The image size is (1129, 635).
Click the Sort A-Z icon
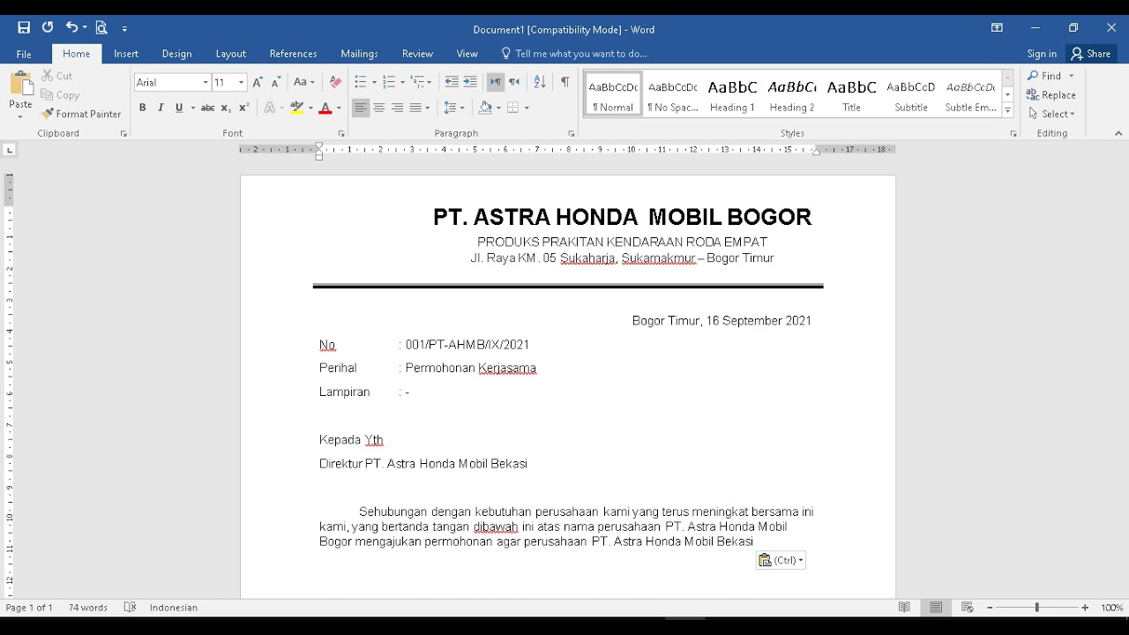(540, 82)
